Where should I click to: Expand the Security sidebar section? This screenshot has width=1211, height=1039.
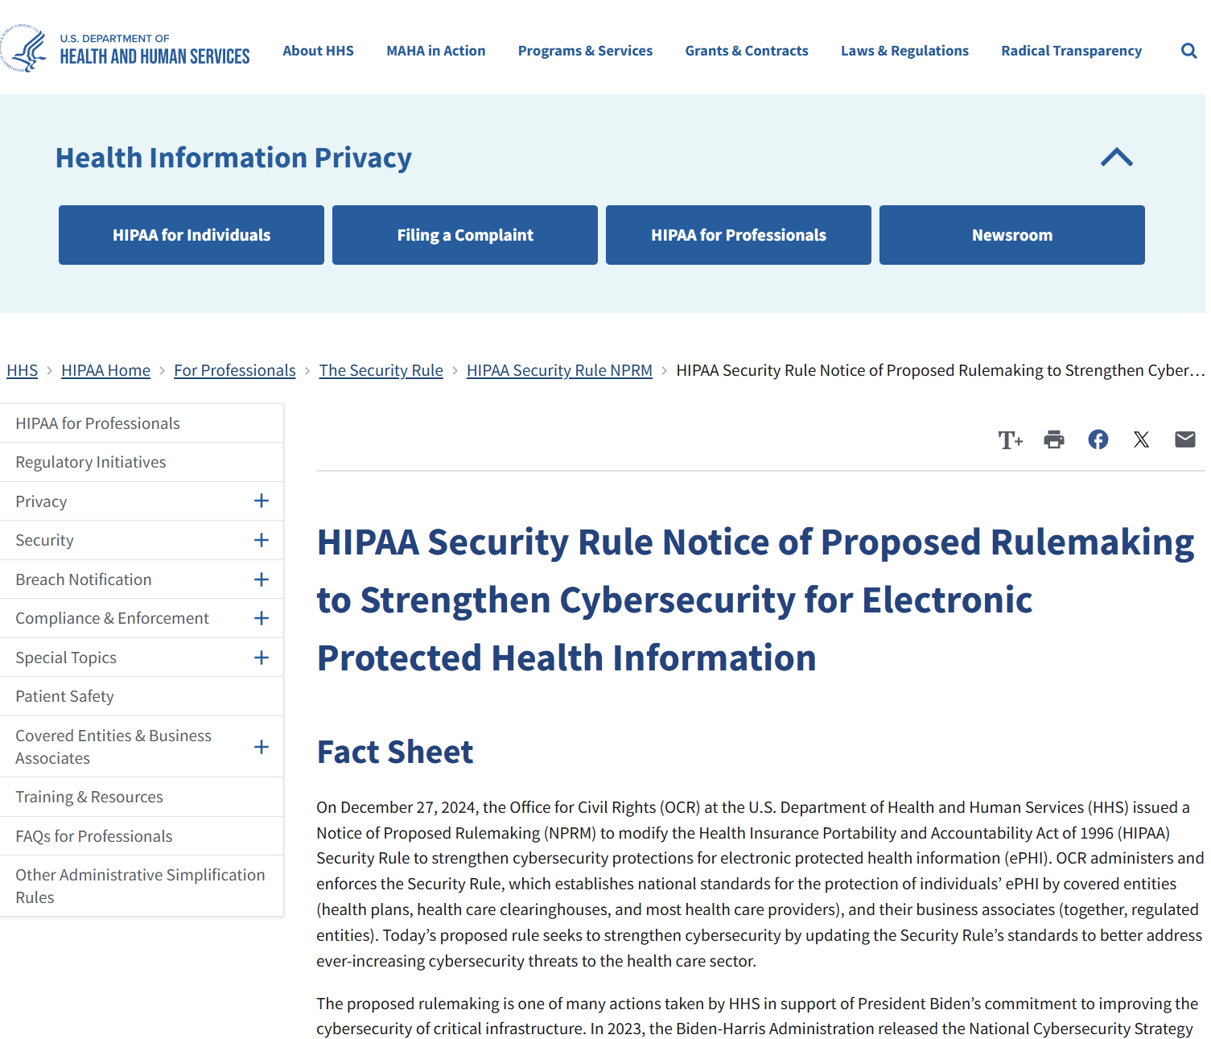pyautogui.click(x=262, y=540)
